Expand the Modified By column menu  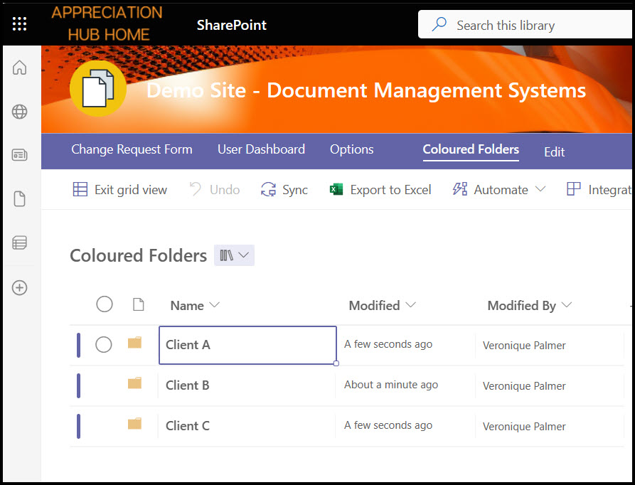point(529,306)
